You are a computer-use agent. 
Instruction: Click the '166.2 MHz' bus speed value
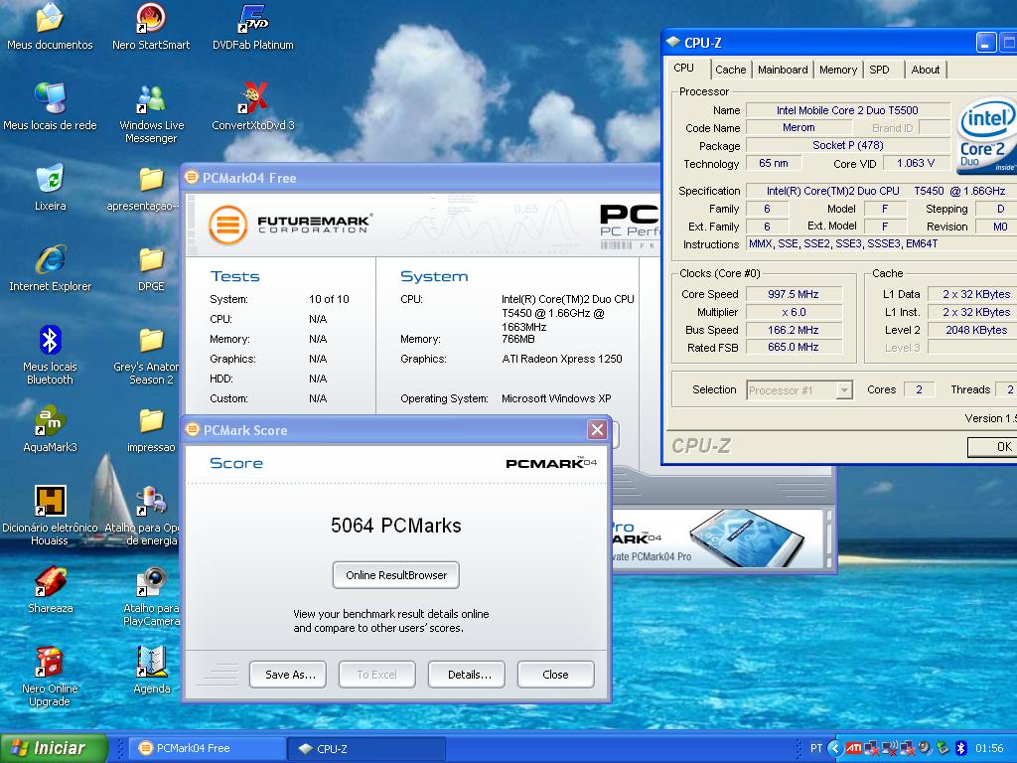(x=794, y=330)
